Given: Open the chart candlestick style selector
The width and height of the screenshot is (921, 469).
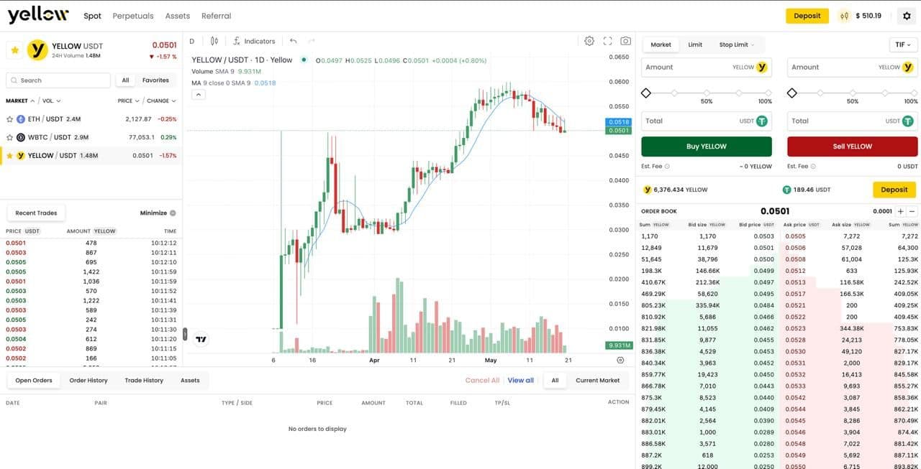Looking at the screenshot, I should tap(214, 41).
